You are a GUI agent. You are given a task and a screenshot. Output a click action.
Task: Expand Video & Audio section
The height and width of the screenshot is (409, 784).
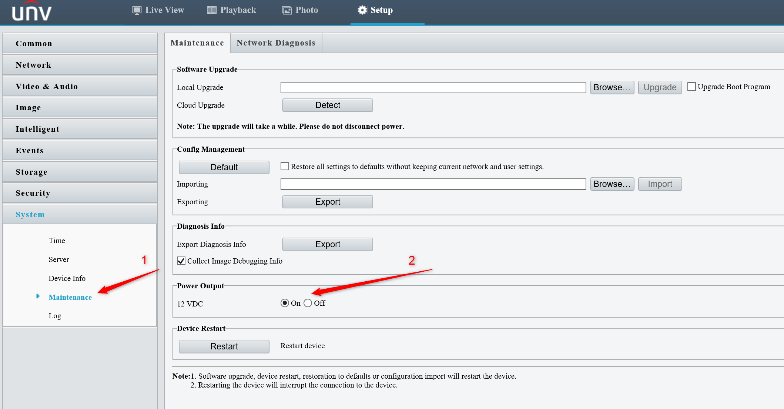[80, 86]
